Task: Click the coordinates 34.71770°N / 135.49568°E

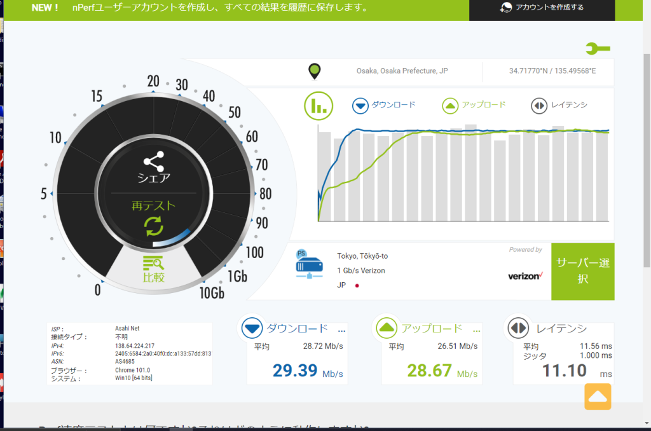Action: tap(552, 71)
